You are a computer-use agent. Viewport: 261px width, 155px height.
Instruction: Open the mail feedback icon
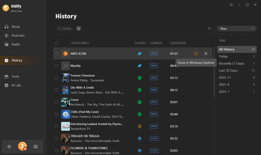36,147
